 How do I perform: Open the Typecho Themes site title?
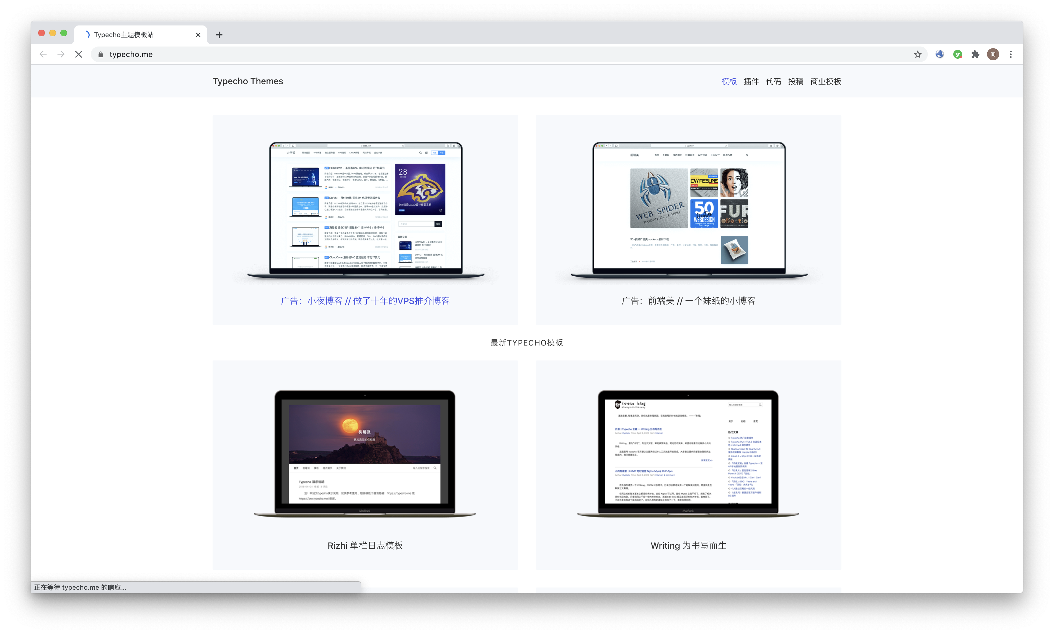[x=248, y=81]
